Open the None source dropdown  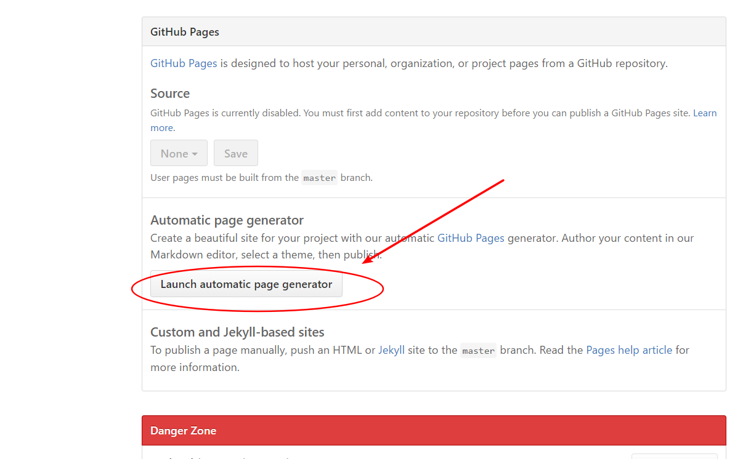179,153
